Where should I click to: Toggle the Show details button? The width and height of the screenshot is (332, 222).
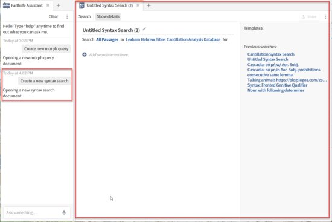pyautogui.click(x=108, y=16)
